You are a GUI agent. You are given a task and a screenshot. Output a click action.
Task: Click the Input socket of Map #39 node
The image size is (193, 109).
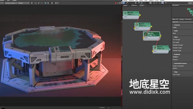[123, 17]
